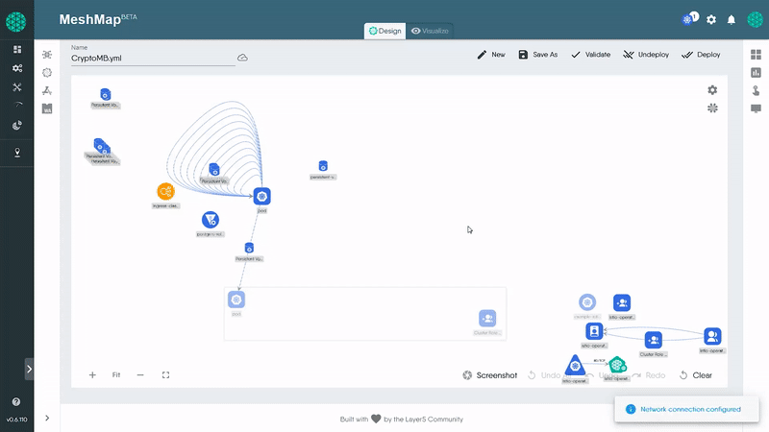Undeploy the design
The height and width of the screenshot is (432, 769).
coord(646,55)
